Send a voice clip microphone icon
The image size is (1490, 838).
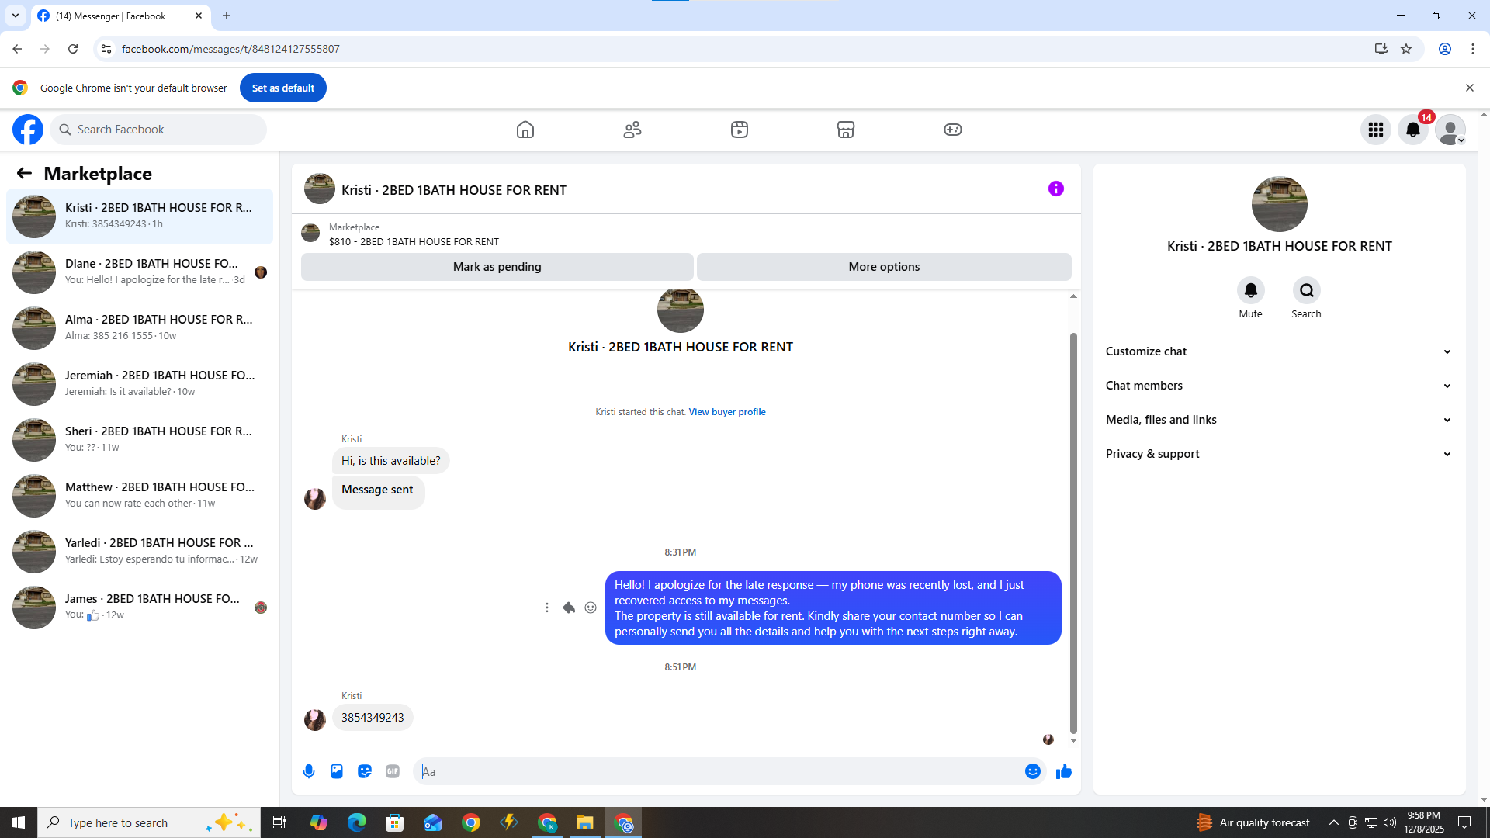(309, 771)
